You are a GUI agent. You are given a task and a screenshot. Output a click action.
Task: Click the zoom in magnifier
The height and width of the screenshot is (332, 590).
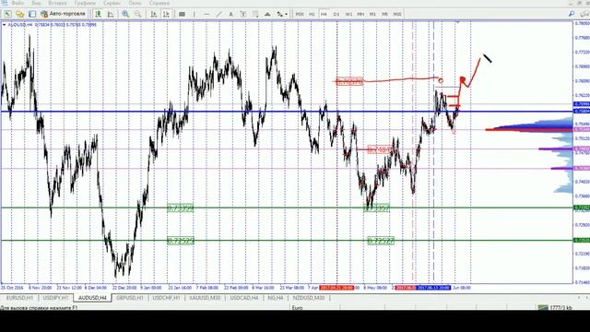(125, 14)
